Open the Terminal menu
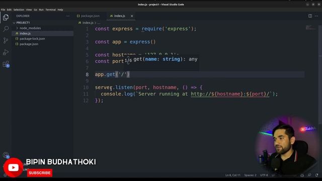This screenshot has width=322, height=181. (50, 10)
